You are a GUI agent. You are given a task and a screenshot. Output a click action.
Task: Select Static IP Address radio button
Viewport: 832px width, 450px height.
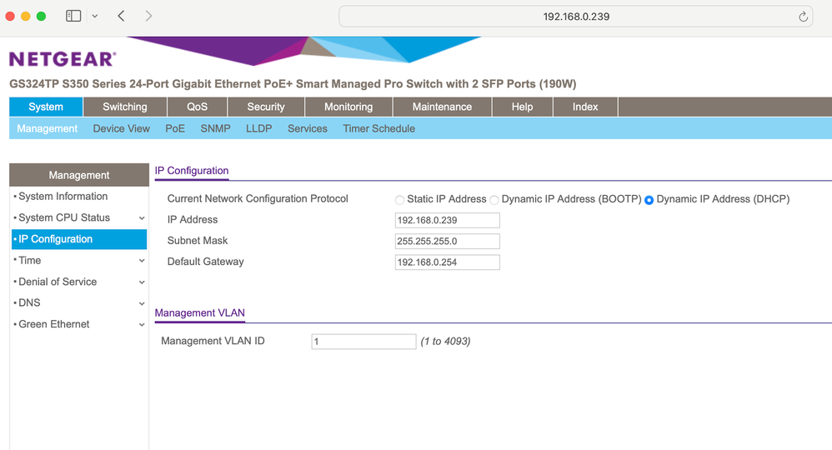point(400,200)
